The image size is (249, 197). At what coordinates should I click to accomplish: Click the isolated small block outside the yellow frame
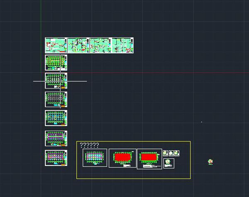click(210, 162)
